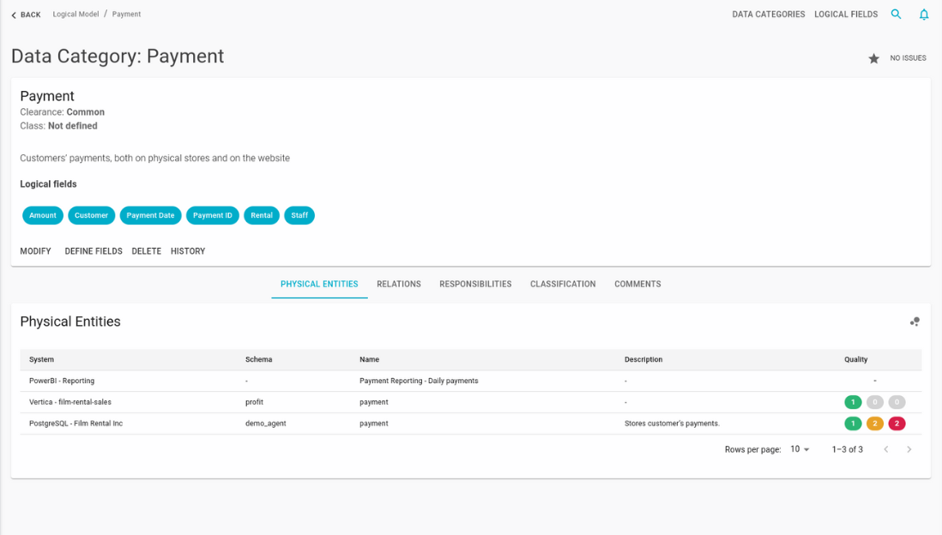Click the green quality badge in PostgreSQL row

(853, 424)
